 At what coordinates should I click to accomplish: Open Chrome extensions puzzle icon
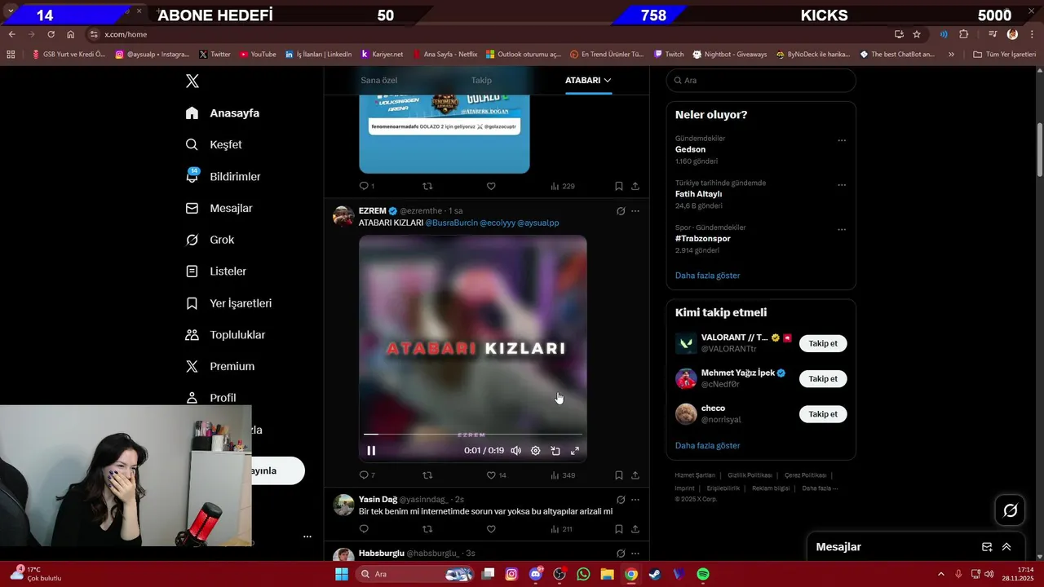coord(964,34)
